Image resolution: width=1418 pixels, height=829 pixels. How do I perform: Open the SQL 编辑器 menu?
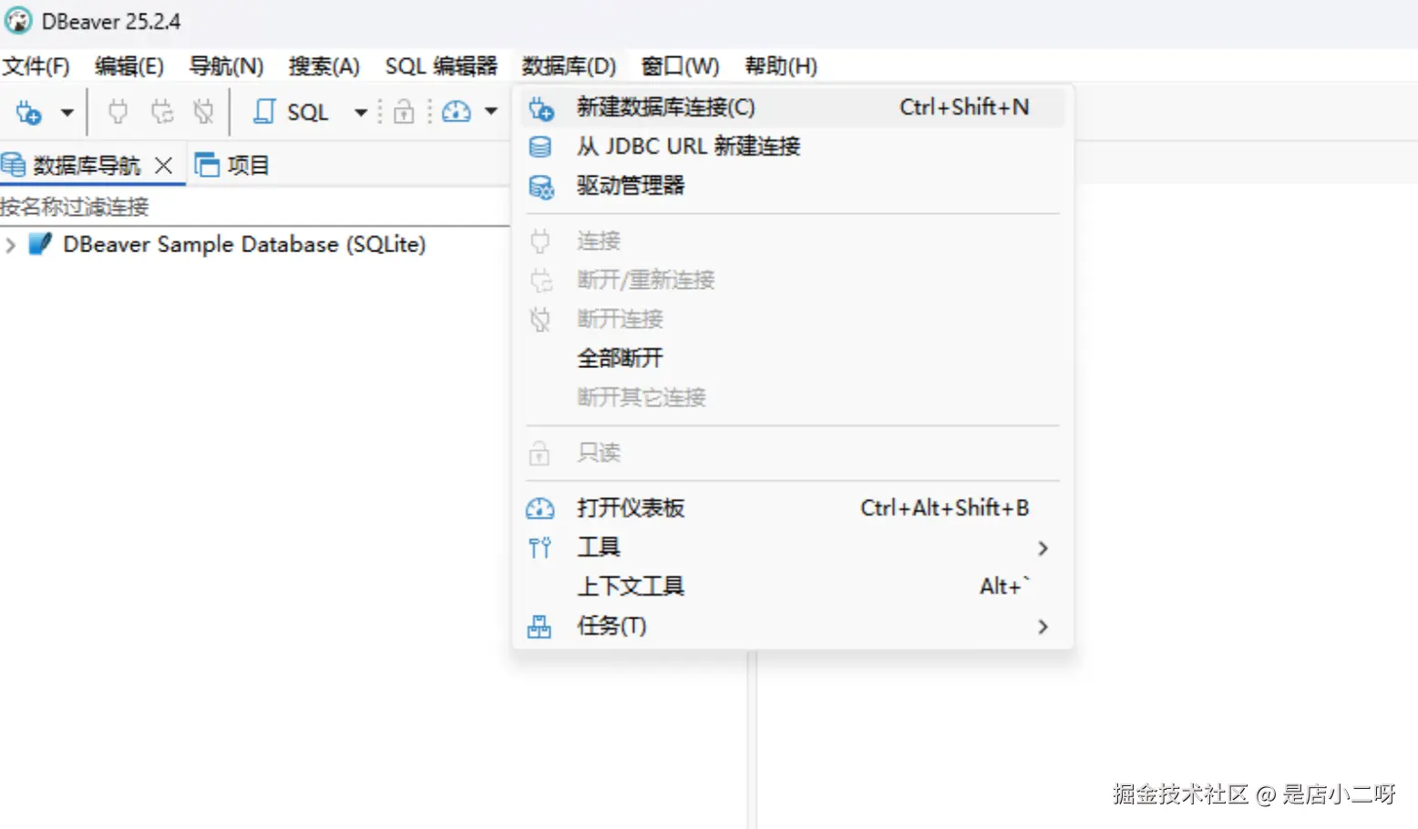(x=441, y=67)
